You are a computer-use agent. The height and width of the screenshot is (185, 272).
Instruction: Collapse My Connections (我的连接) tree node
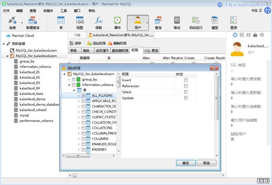click(3, 44)
